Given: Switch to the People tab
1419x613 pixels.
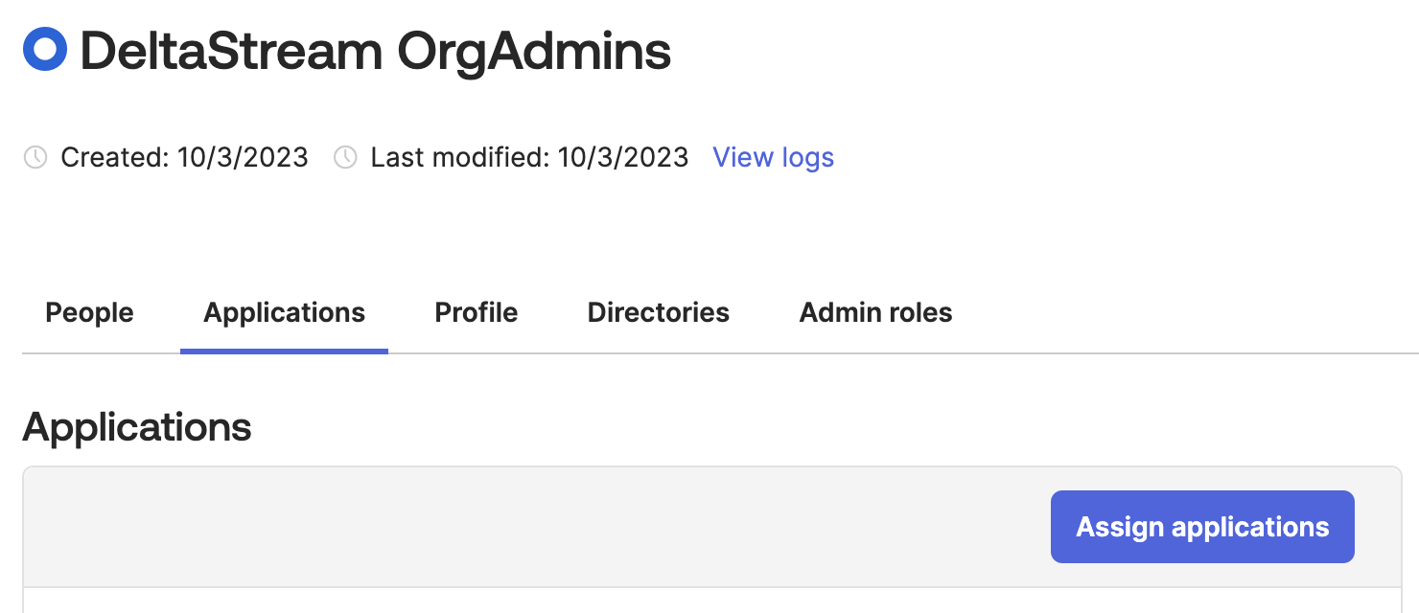Looking at the screenshot, I should click(89, 312).
